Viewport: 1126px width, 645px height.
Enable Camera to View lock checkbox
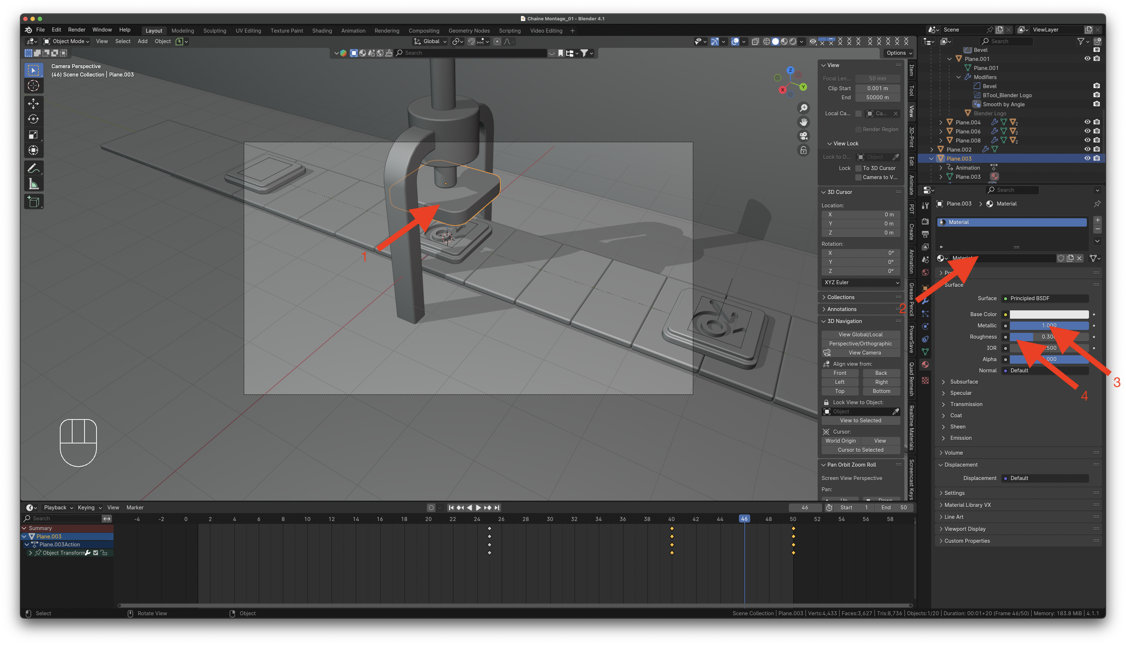[858, 177]
